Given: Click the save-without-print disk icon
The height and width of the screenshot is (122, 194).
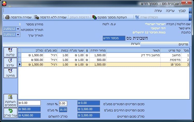Looking at the screenshot, I should pos(37,17).
